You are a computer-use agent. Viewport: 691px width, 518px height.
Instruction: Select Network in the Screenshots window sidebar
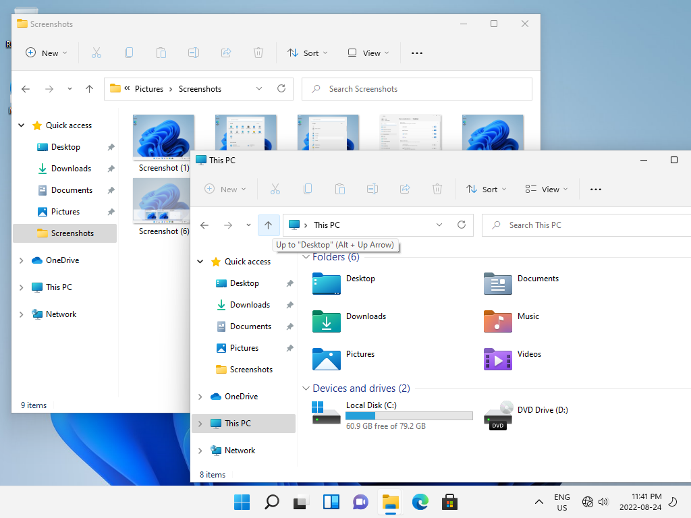tap(61, 314)
